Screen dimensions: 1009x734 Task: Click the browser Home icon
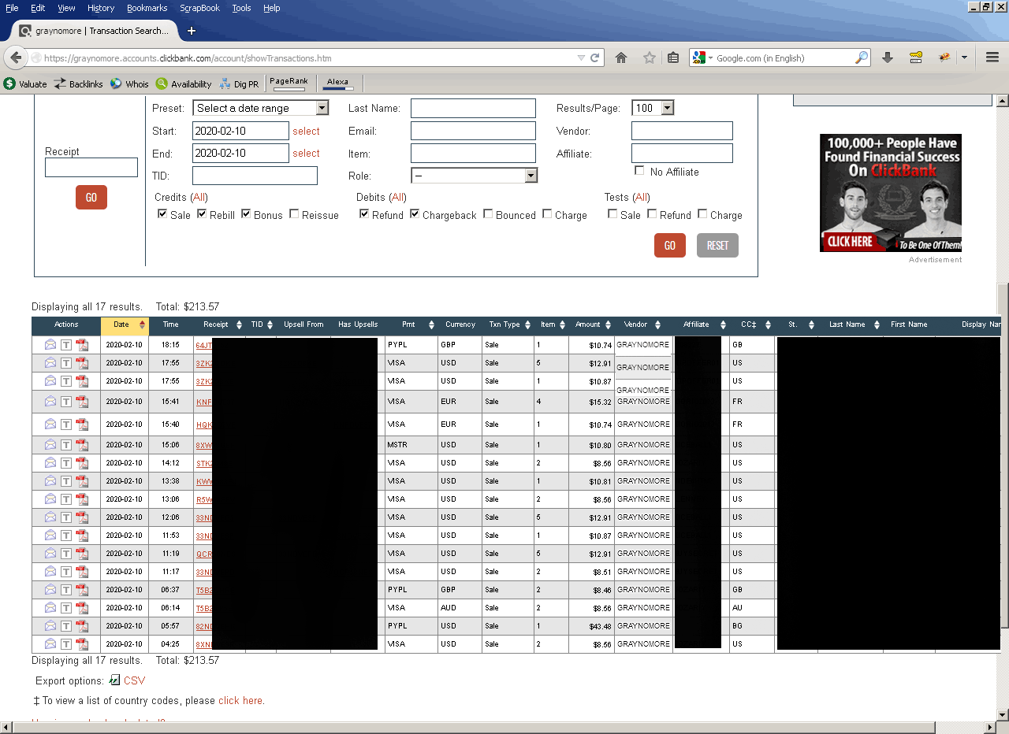tap(621, 57)
